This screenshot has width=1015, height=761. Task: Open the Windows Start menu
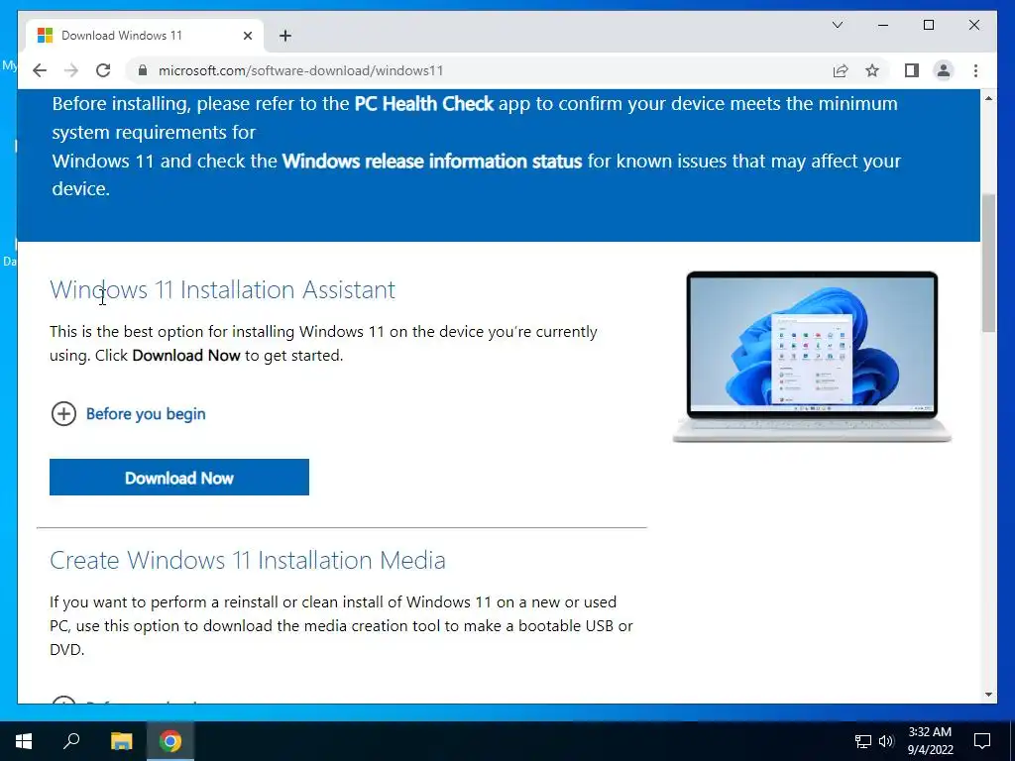point(24,741)
